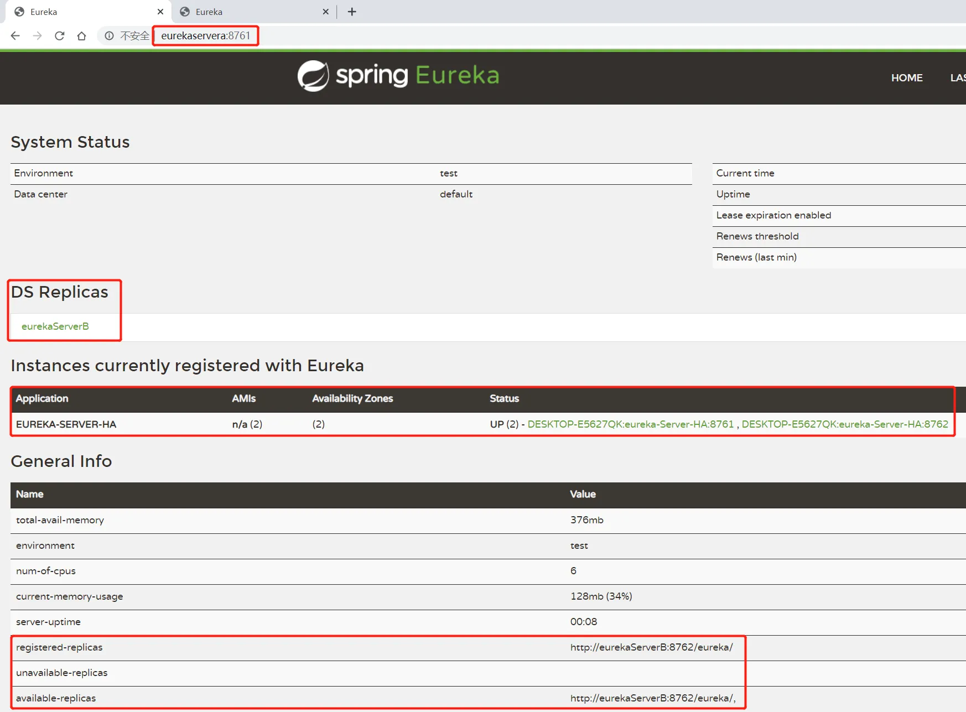Open the eureka-Server-HA:8762 instance link
966x712 pixels.
point(844,424)
